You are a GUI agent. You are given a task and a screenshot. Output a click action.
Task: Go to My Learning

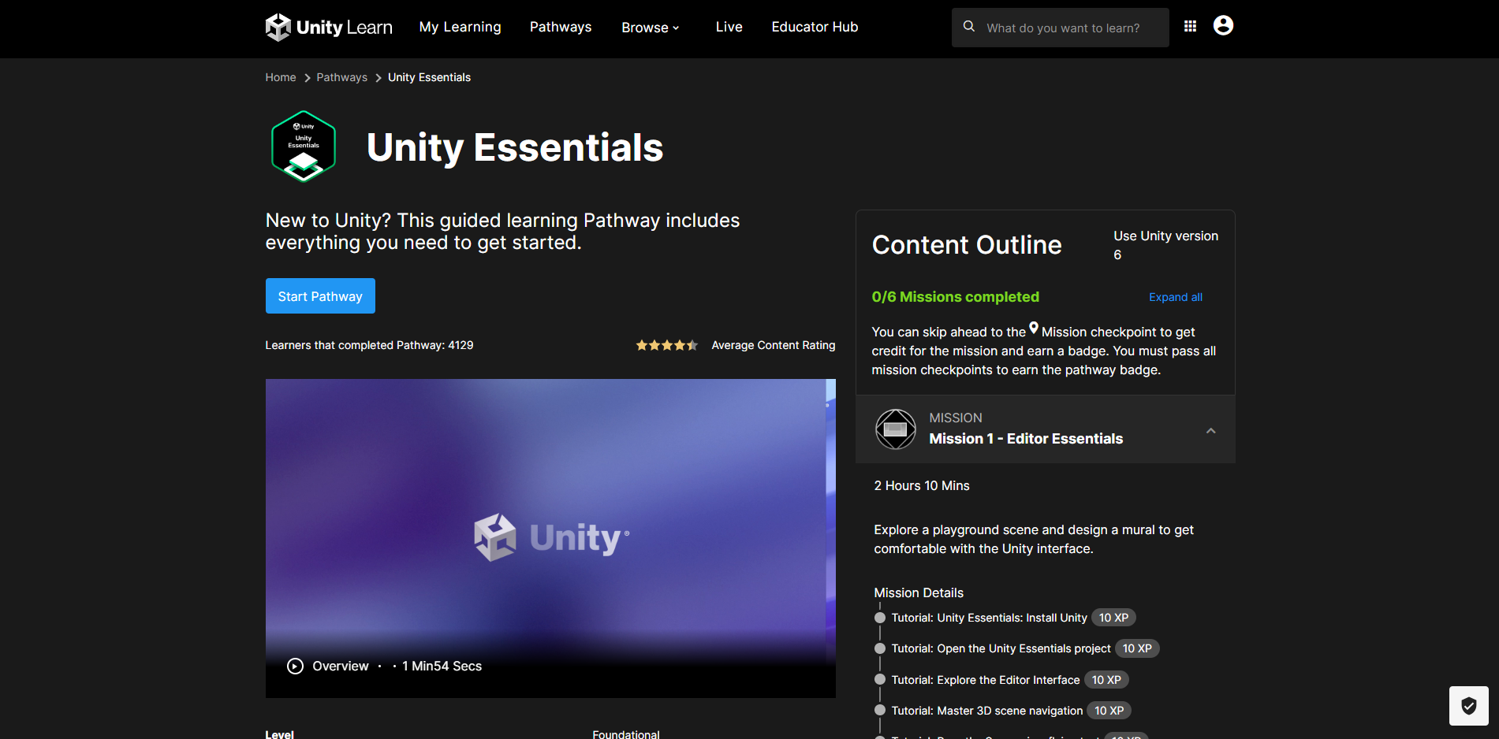coord(461,27)
